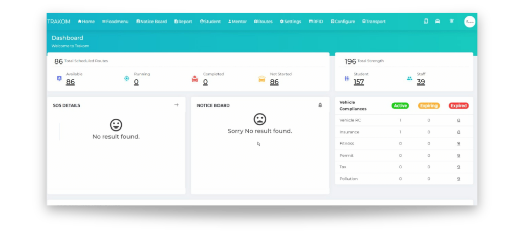The width and height of the screenshot is (524, 234).
Task: Click Insurance active count 1
Action: coord(400,132)
